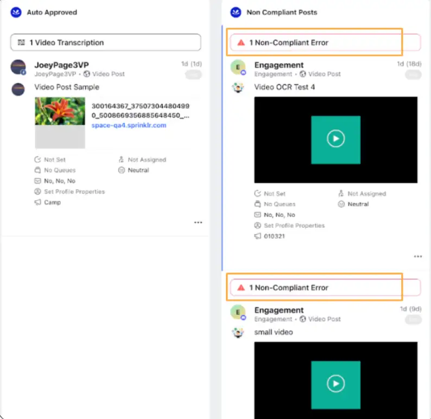
Task: Click Set Profile Properties in JoeyPage3VP post
Action: point(74,192)
